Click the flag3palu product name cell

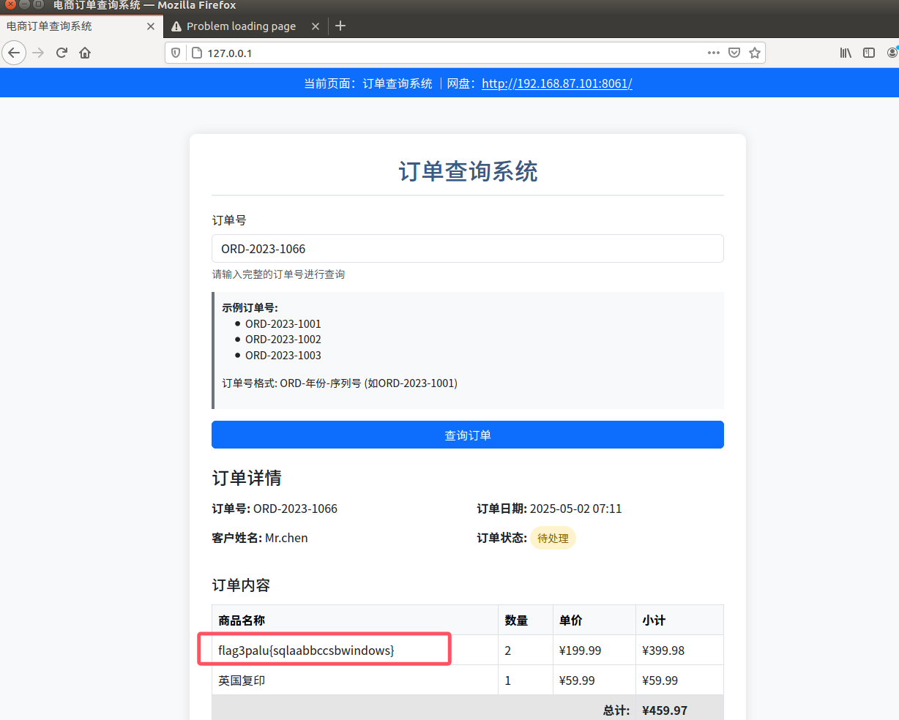[x=306, y=650]
